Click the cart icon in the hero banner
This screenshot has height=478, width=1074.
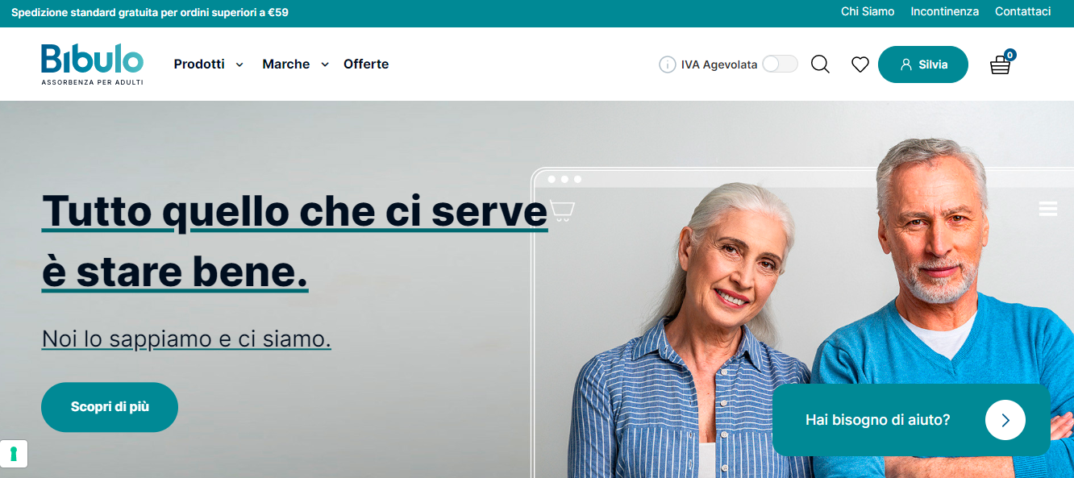562,210
